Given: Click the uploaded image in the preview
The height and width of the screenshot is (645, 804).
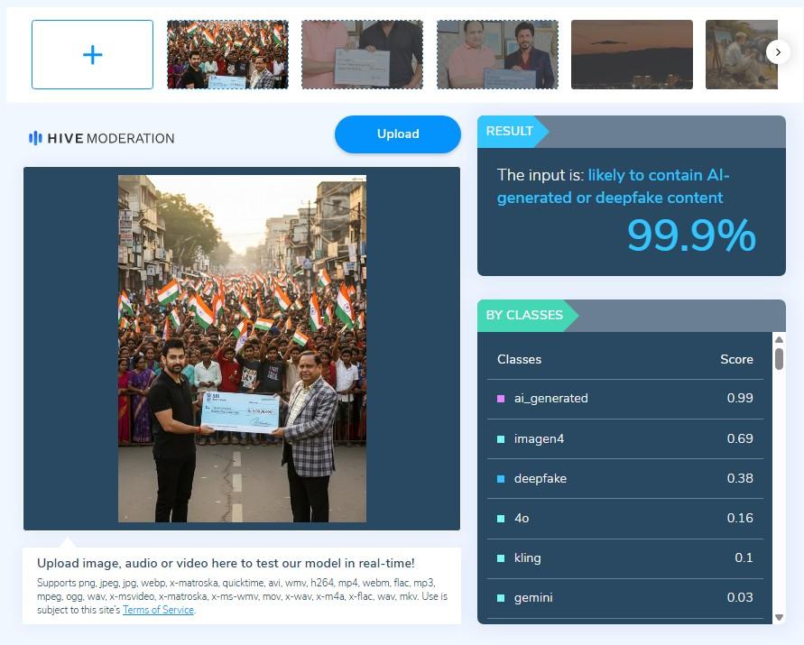Looking at the screenshot, I should (x=242, y=348).
